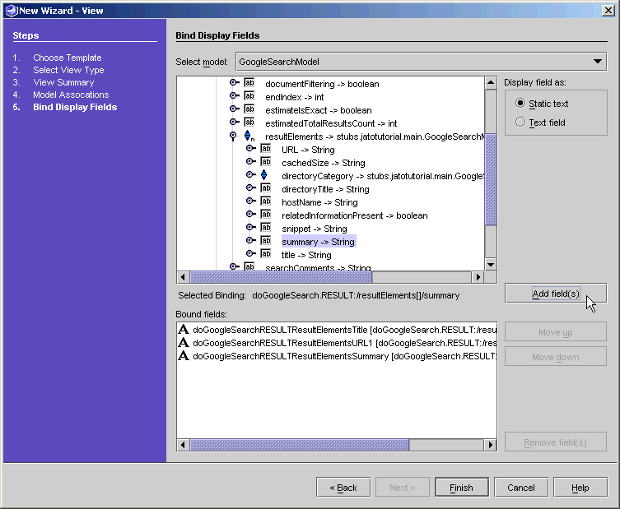Expand the estimateIsExact node handle
This screenshot has height=509, width=620.
point(235,109)
